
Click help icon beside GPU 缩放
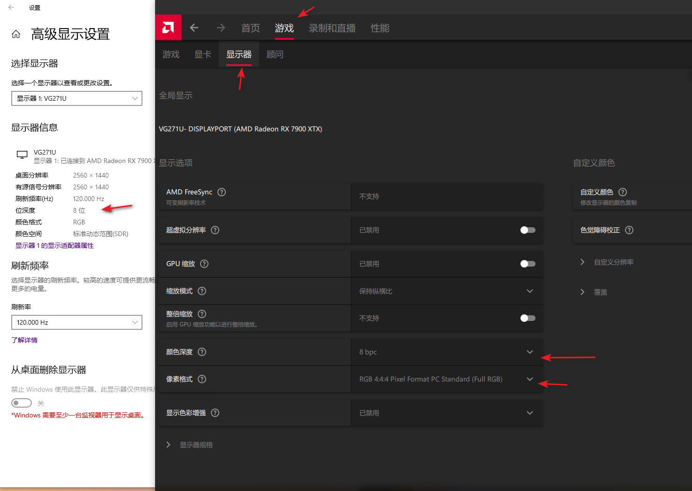tap(204, 264)
